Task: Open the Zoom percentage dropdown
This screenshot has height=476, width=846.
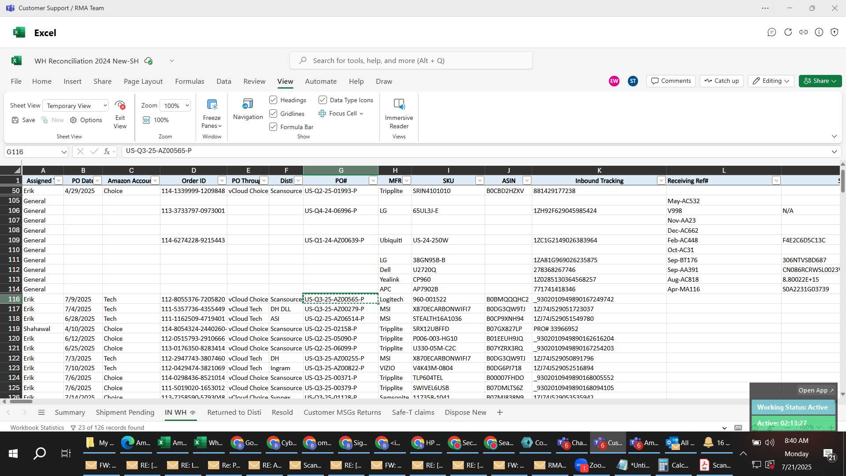Action: pyautogui.click(x=175, y=105)
